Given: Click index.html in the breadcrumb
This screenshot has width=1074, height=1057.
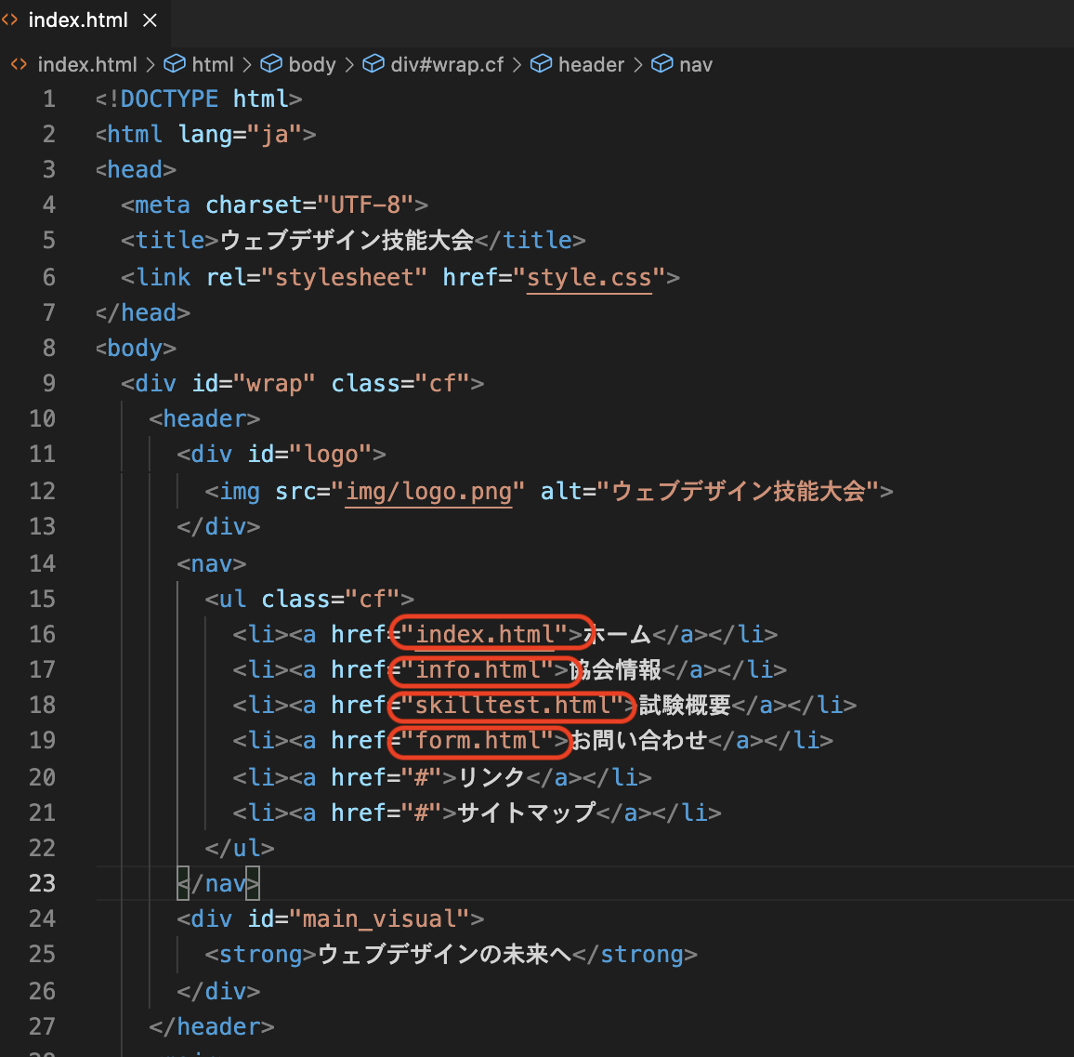Looking at the screenshot, I should (87, 64).
